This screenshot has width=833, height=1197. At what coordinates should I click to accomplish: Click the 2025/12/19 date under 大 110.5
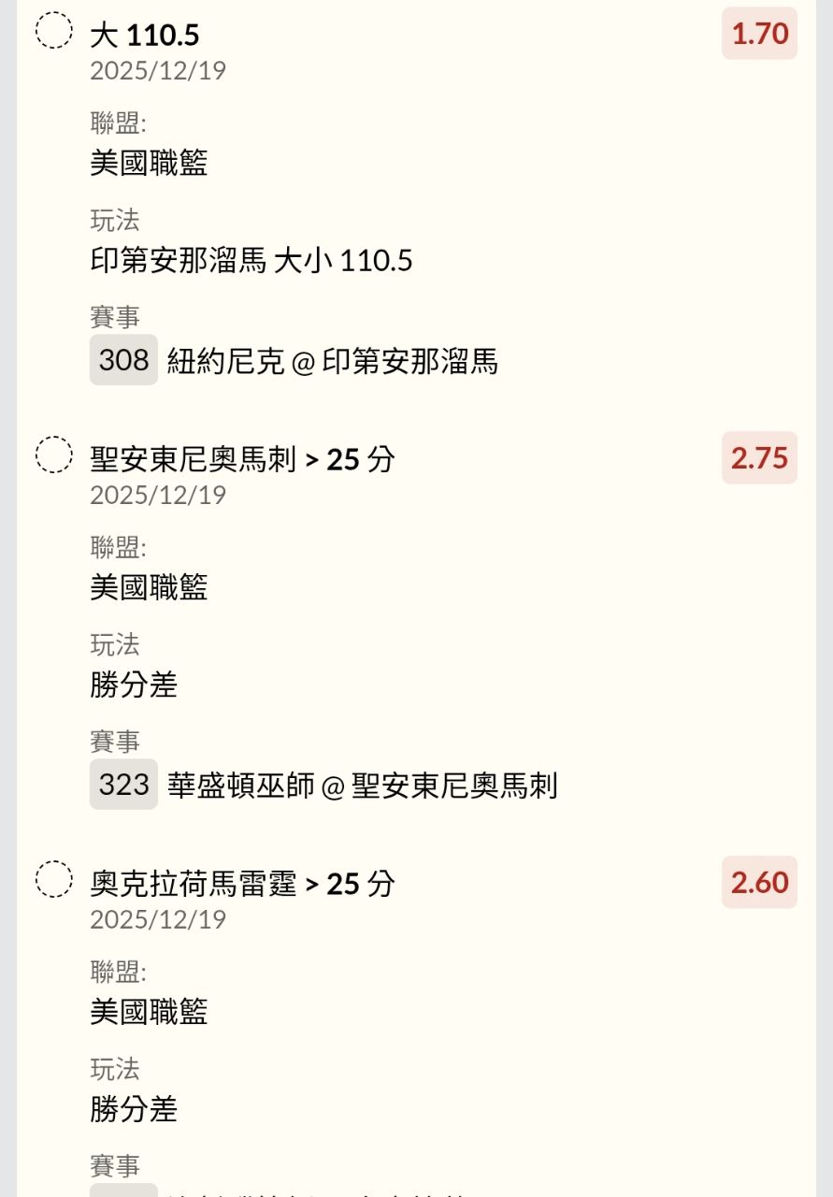pos(158,71)
